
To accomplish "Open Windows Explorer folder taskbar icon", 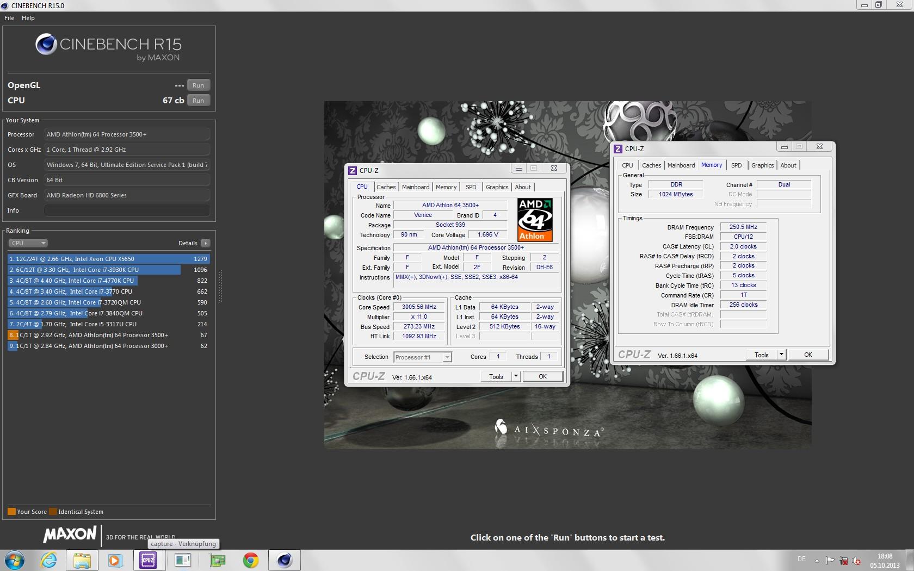I will [82, 560].
